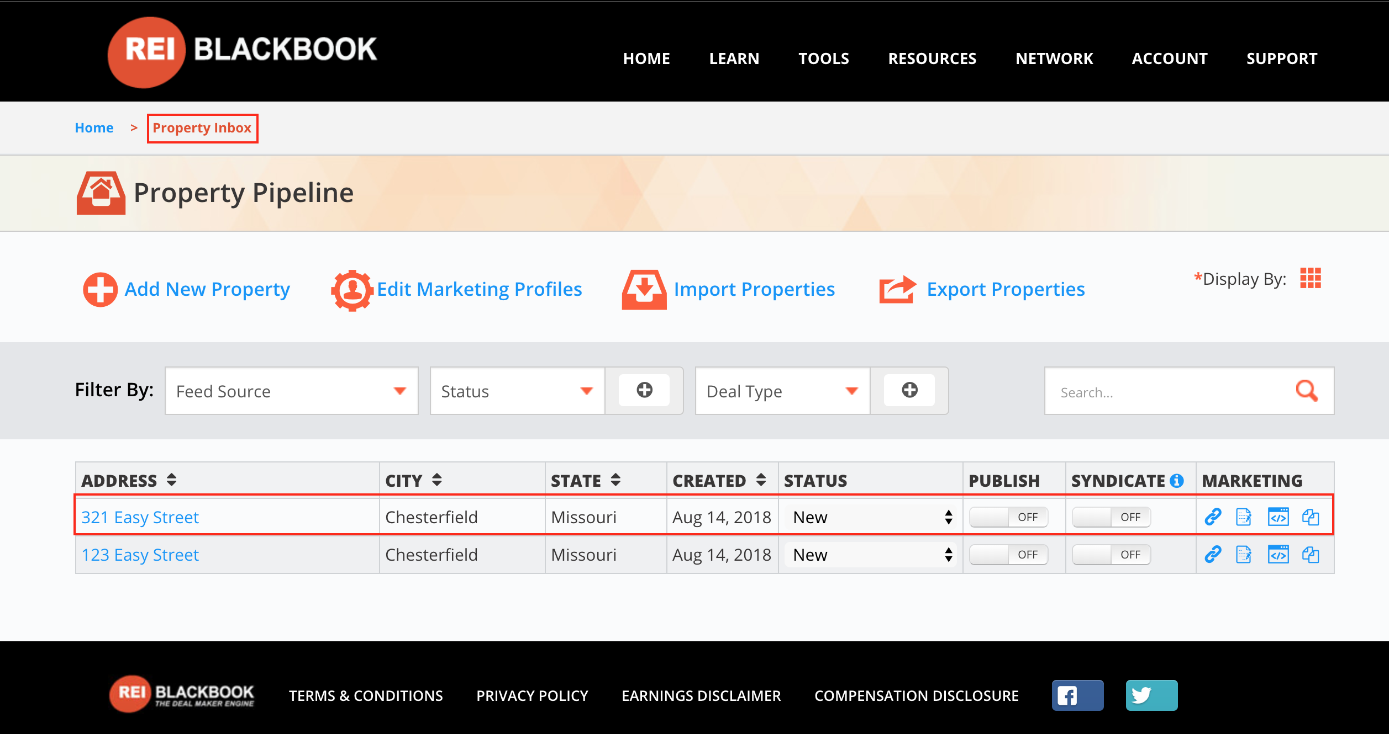Click copy icon for 123 Easy Street

(1311, 555)
